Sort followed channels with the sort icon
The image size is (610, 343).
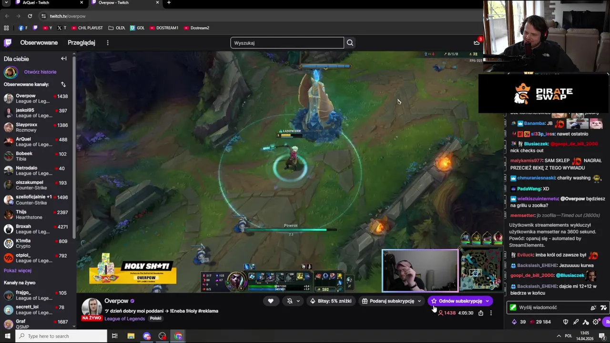pos(63,84)
